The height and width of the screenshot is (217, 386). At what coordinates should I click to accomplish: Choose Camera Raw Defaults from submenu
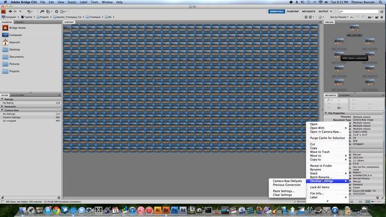[x=287, y=181]
